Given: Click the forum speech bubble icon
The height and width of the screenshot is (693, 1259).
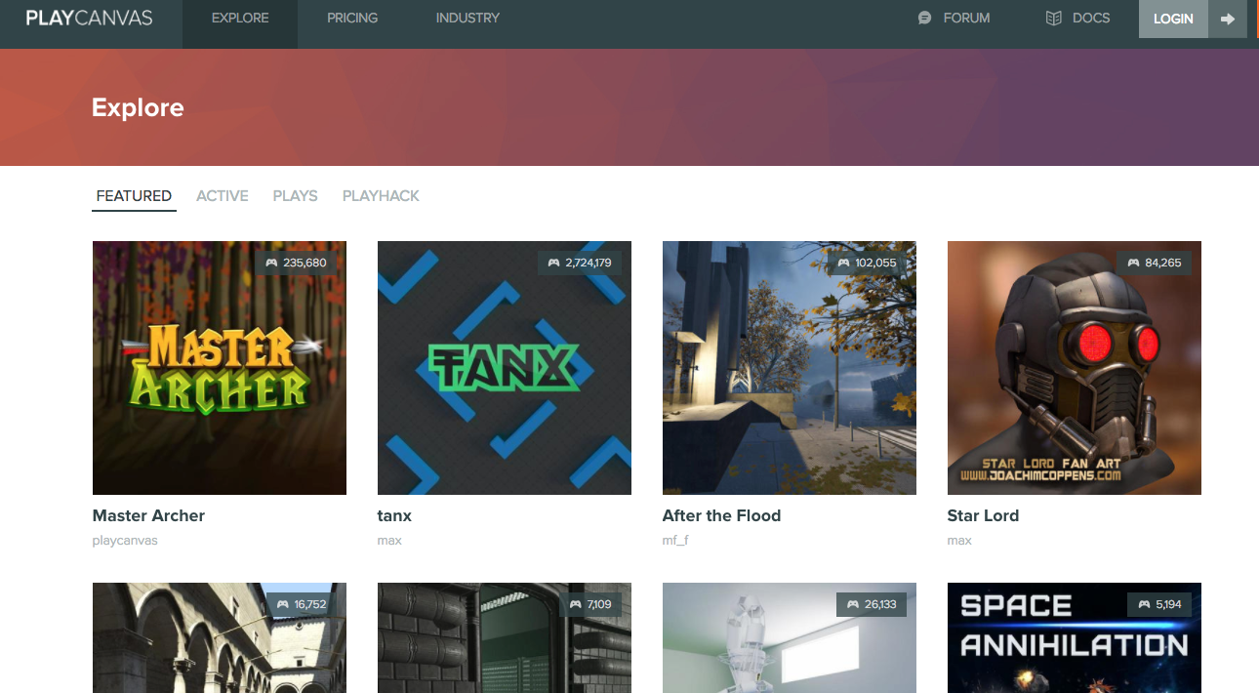Looking at the screenshot, I should 925,19.
